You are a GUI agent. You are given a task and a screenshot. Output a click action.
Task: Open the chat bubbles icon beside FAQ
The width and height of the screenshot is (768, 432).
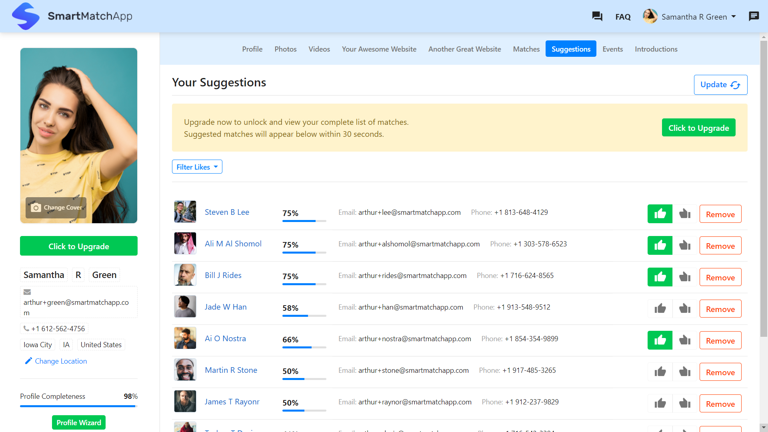point(597,16)
